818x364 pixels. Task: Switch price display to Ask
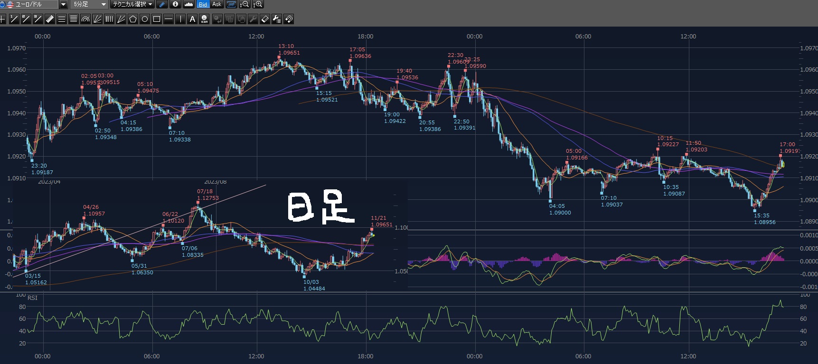pos(217,4)
